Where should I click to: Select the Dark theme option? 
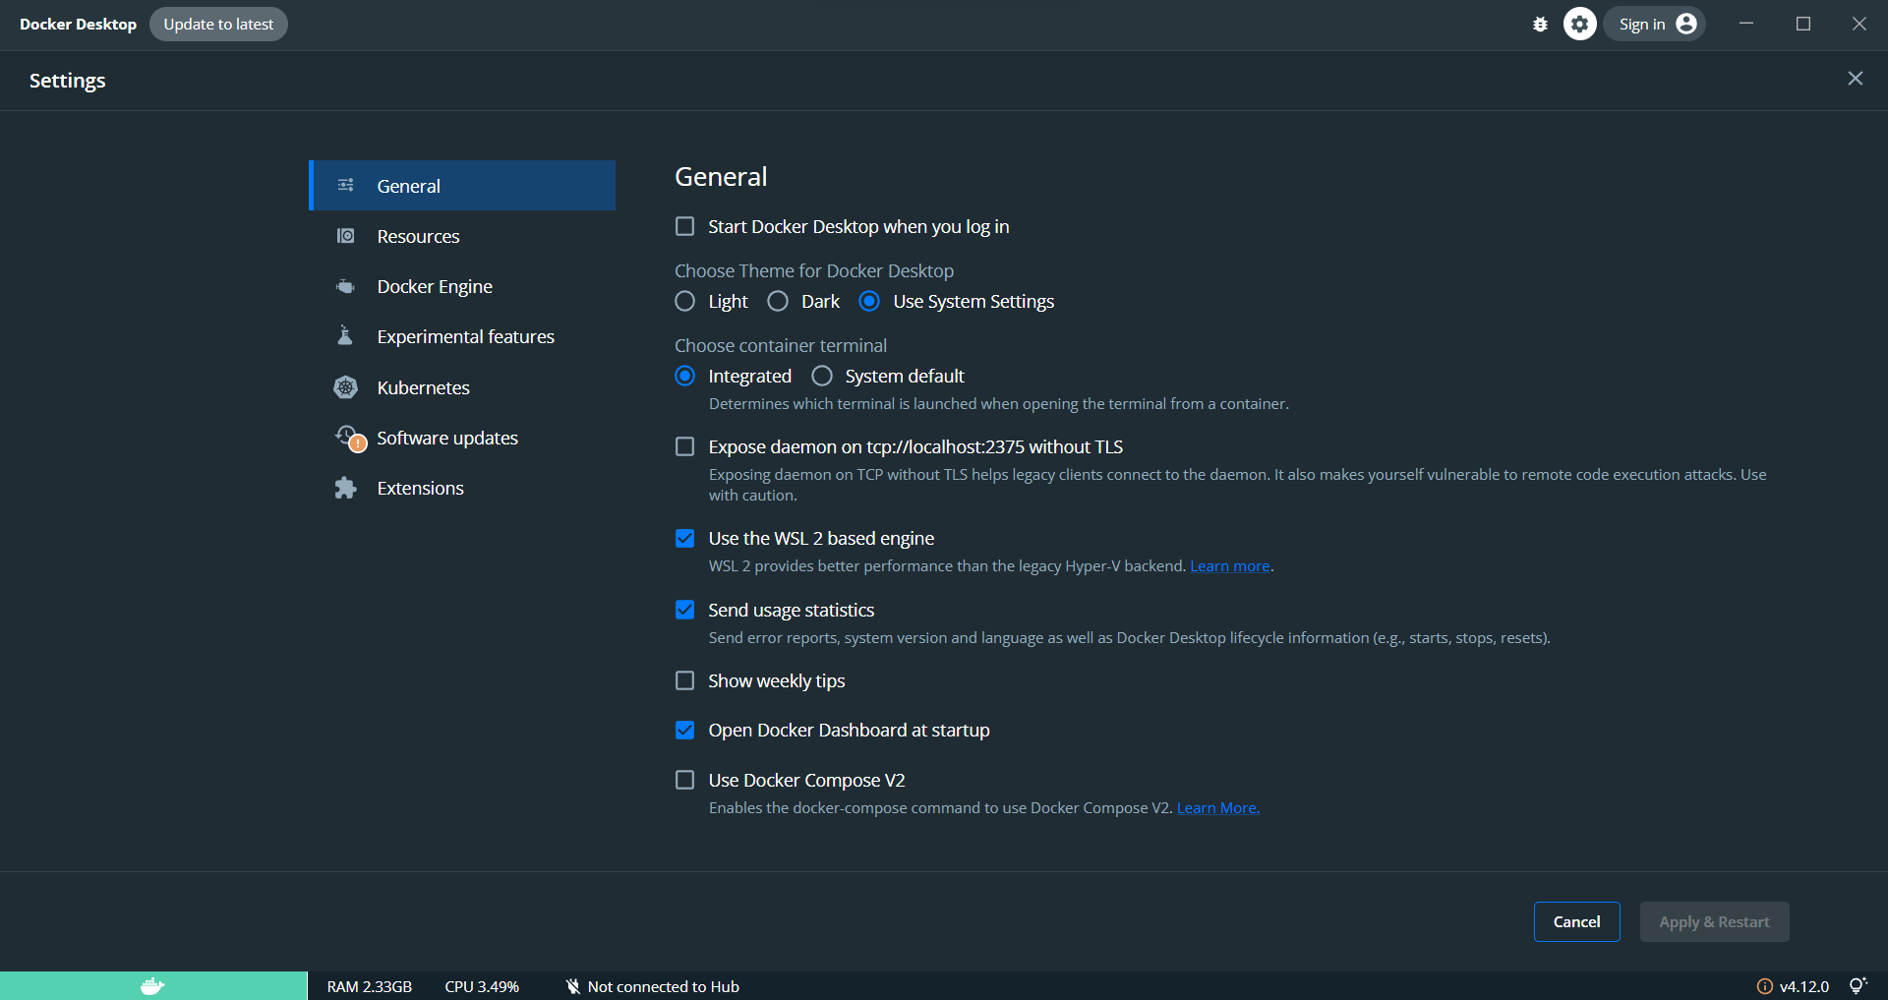(x=778, y=301)
